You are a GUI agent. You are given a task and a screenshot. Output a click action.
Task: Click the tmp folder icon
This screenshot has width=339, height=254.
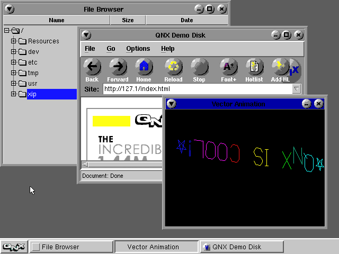coord(22,73)
